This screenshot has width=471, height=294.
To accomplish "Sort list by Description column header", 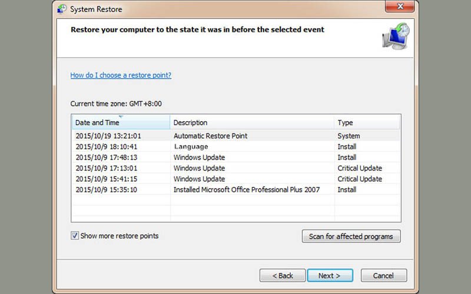I will coord(252,123).
